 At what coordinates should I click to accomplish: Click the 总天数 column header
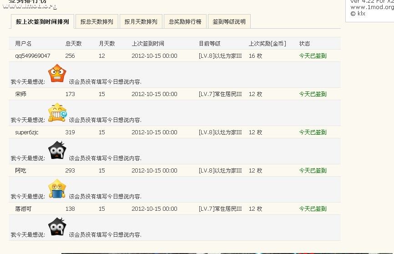click(x=74, y=44)
